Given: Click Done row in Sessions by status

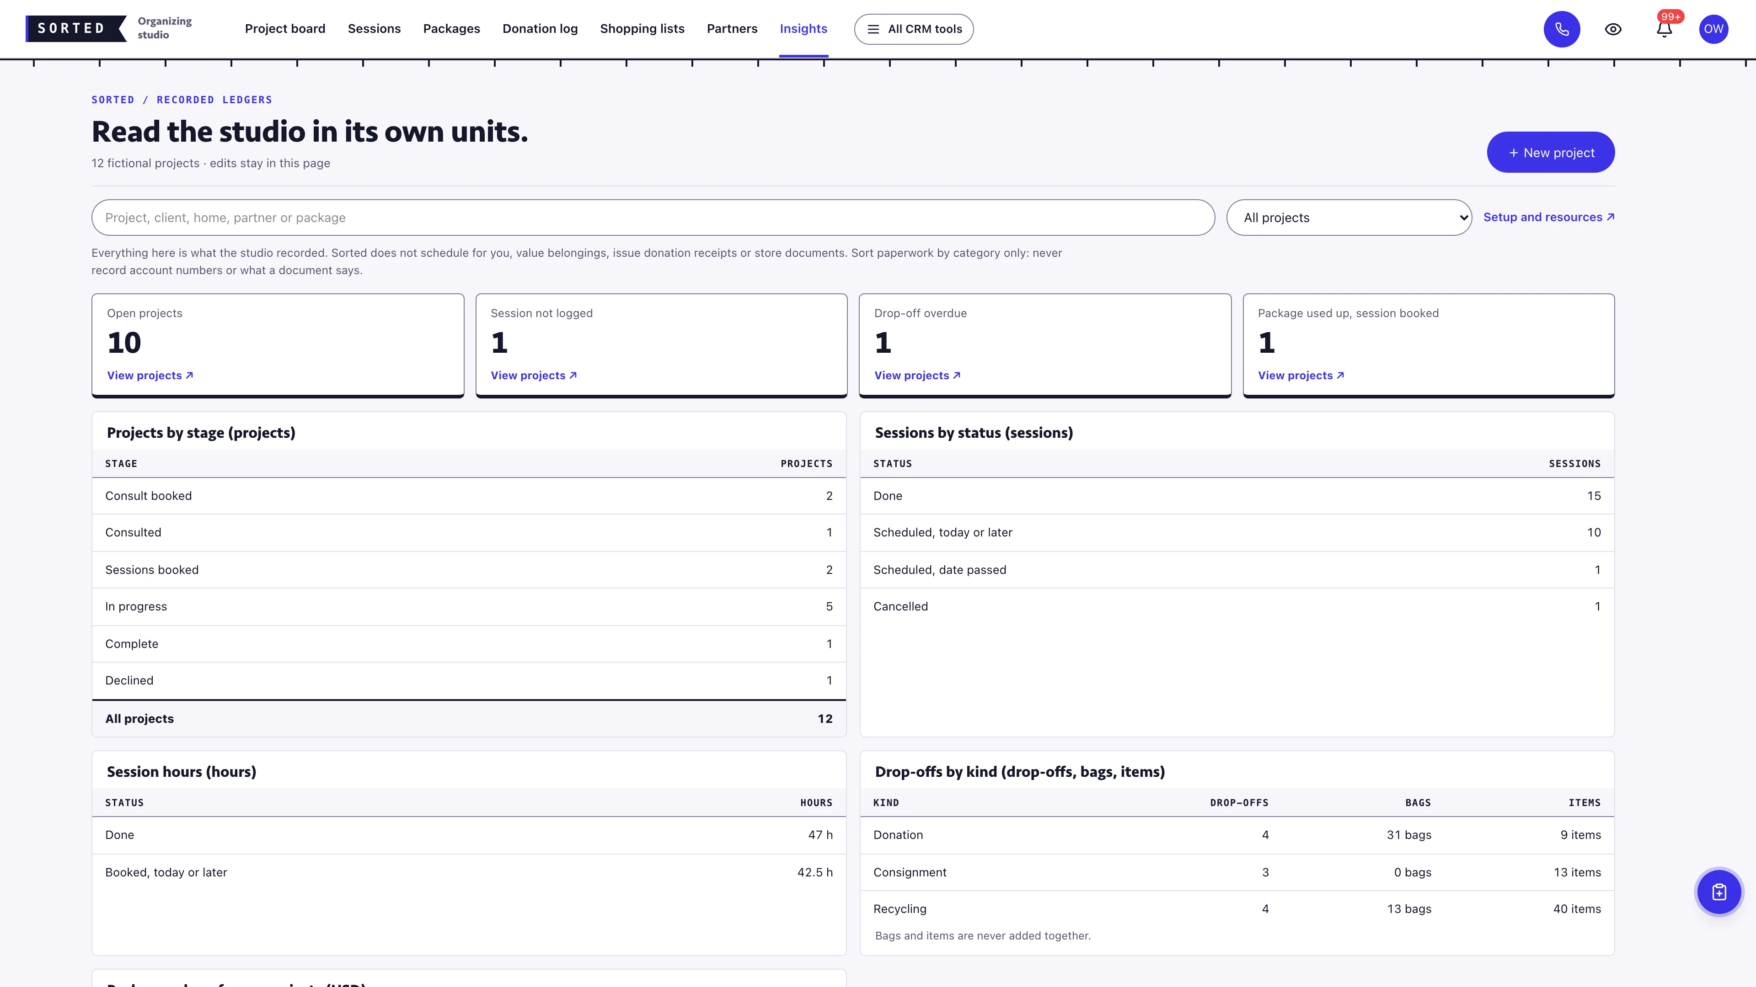Looking at the screenshot, I should 1237,496.
